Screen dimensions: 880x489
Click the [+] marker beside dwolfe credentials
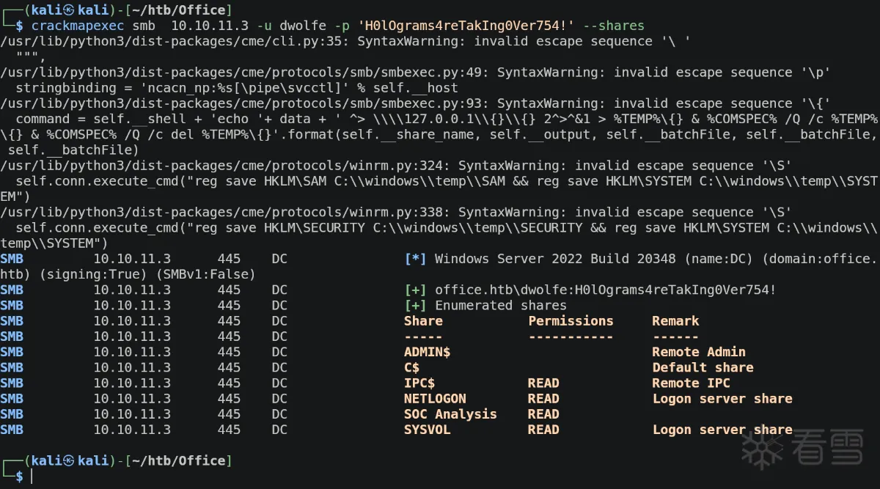(415, 290)
